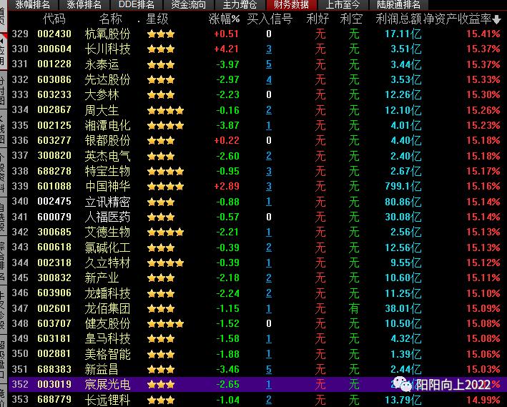
Task: Open the 涨停排名 tab
Action: tap(84, 4)
